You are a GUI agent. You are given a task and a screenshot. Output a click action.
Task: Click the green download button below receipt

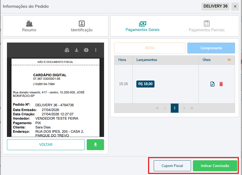click(x=95, y=144)
